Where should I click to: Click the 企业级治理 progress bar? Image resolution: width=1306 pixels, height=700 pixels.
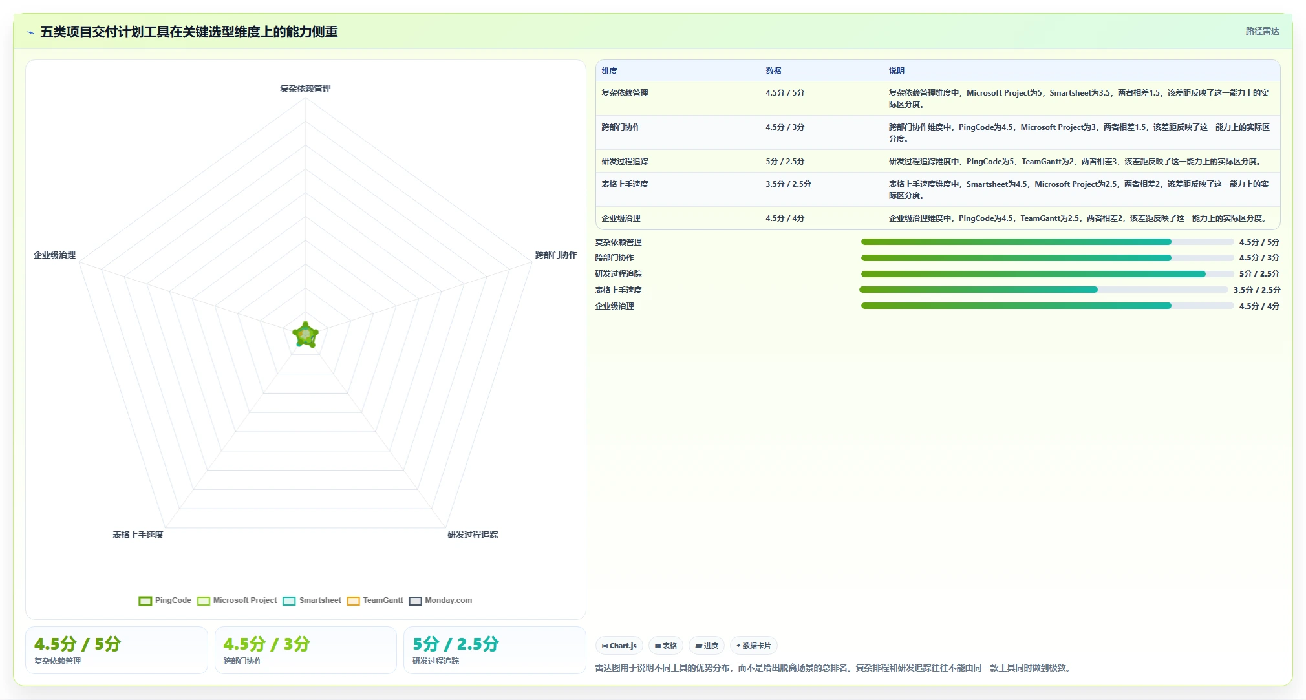click(x=1047, y=306)
